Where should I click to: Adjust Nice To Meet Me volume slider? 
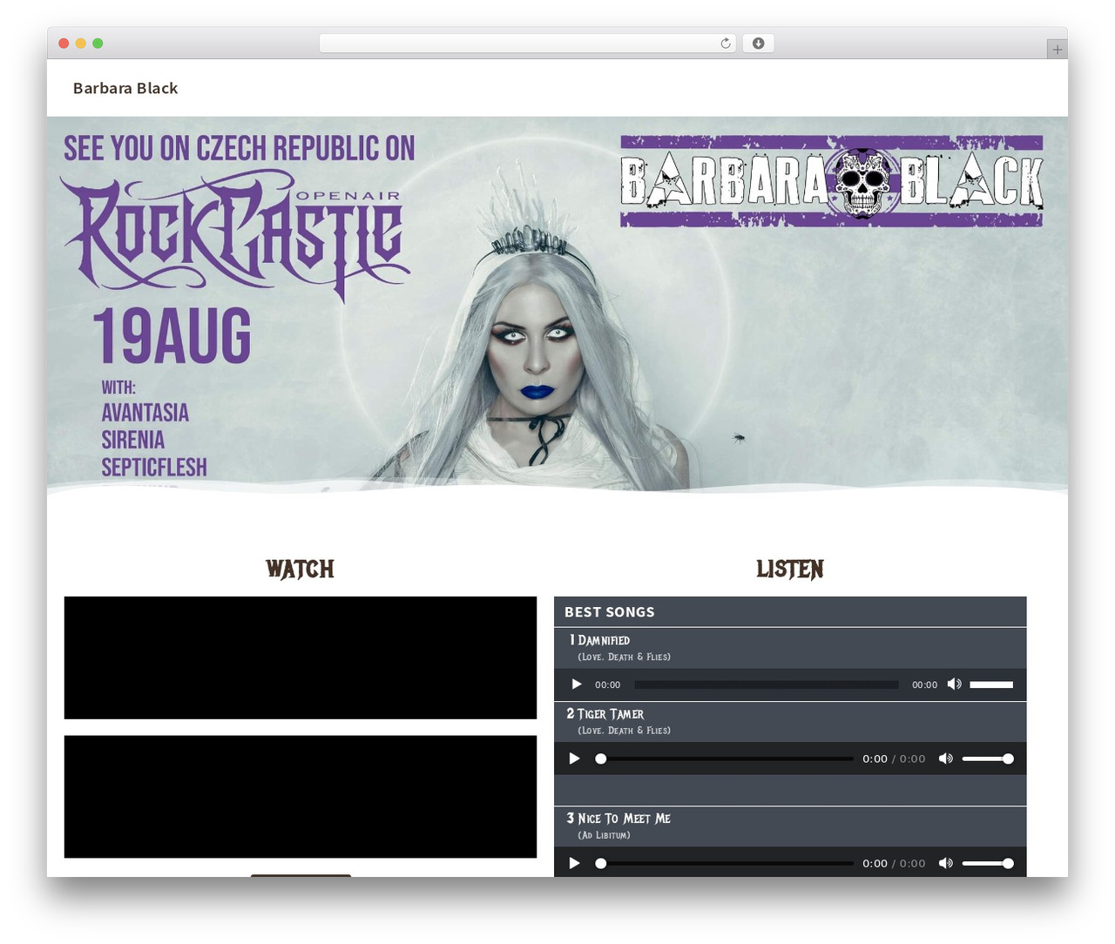tap(988, 863)
